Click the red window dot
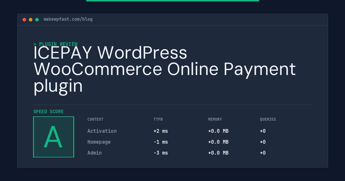Viewport: 345px width, 181px height. 24,20
